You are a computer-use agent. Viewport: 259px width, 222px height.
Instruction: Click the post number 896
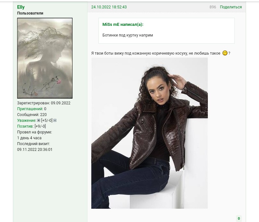click(213, 7)
